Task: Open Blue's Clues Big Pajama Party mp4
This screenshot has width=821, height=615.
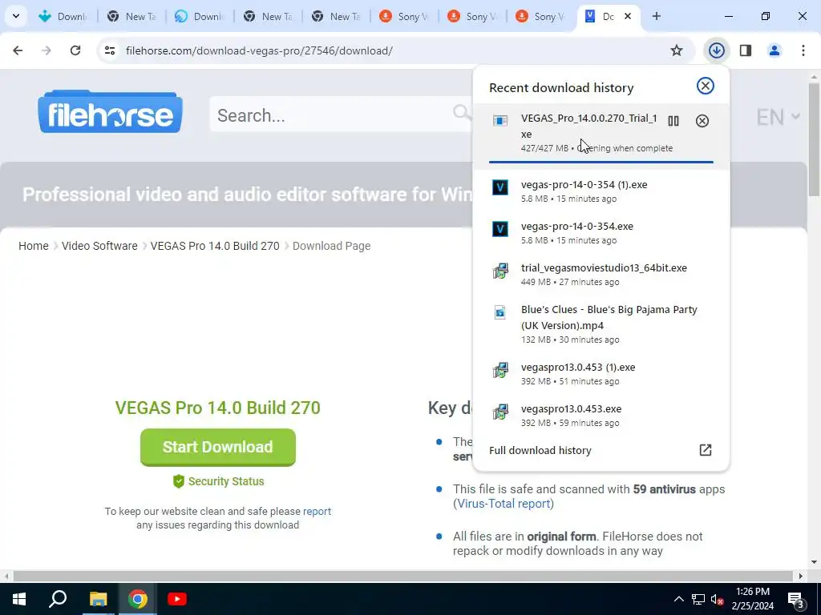Action: pyautogui.click(x=601, y=324)
